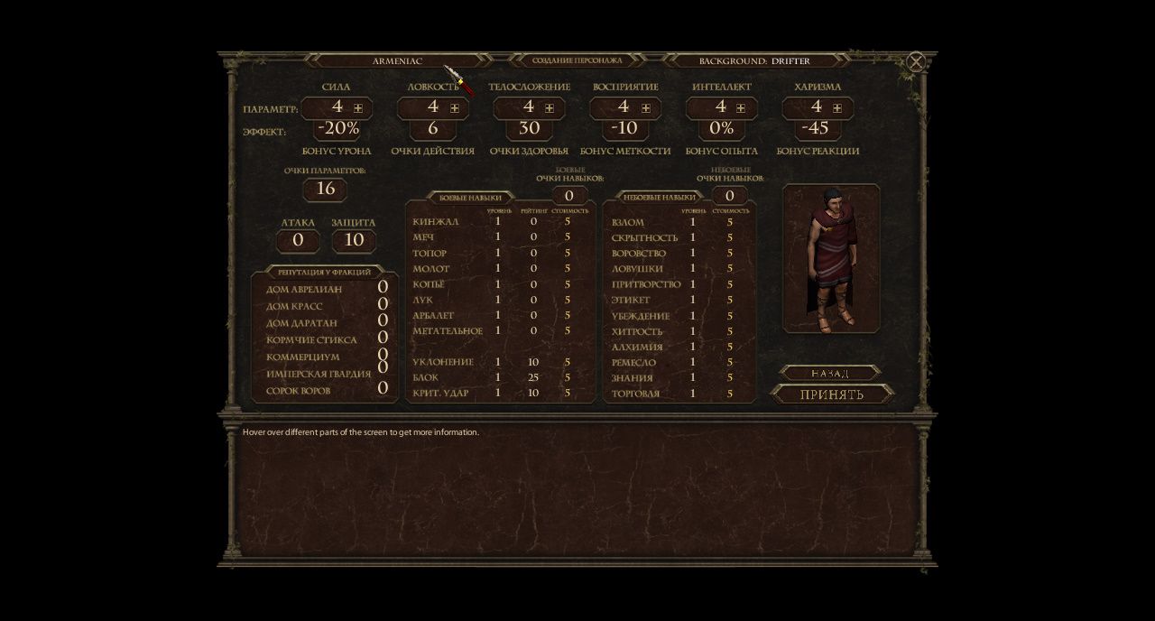Increase Сила with its plus icon
The image size is (1155, 621).
click(358, 108)
